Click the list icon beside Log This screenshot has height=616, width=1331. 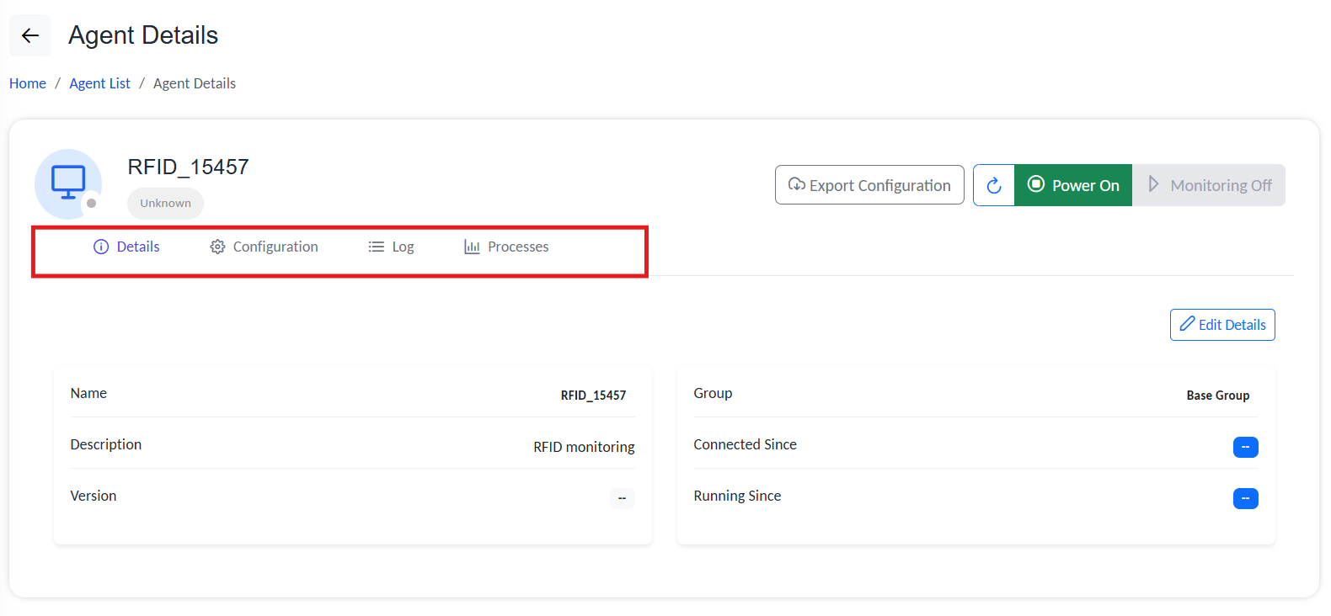[376, 247]
